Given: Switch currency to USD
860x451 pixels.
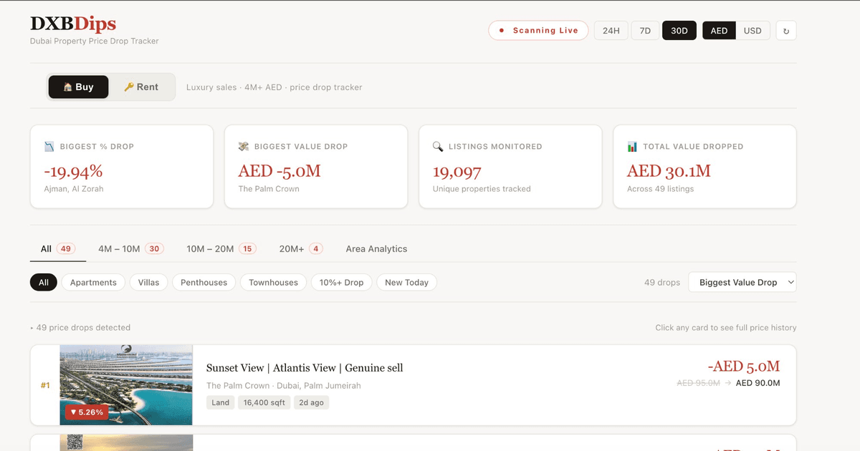Looking at the screenshot, I should (753, 30).
